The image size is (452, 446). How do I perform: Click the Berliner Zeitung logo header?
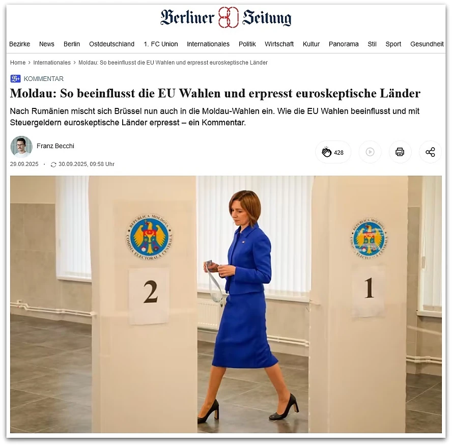point(226,18)
